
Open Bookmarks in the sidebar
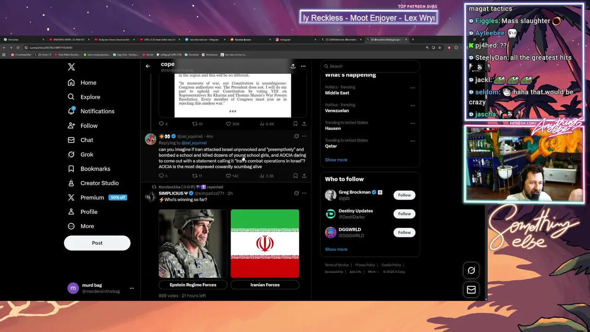(89, 169)
